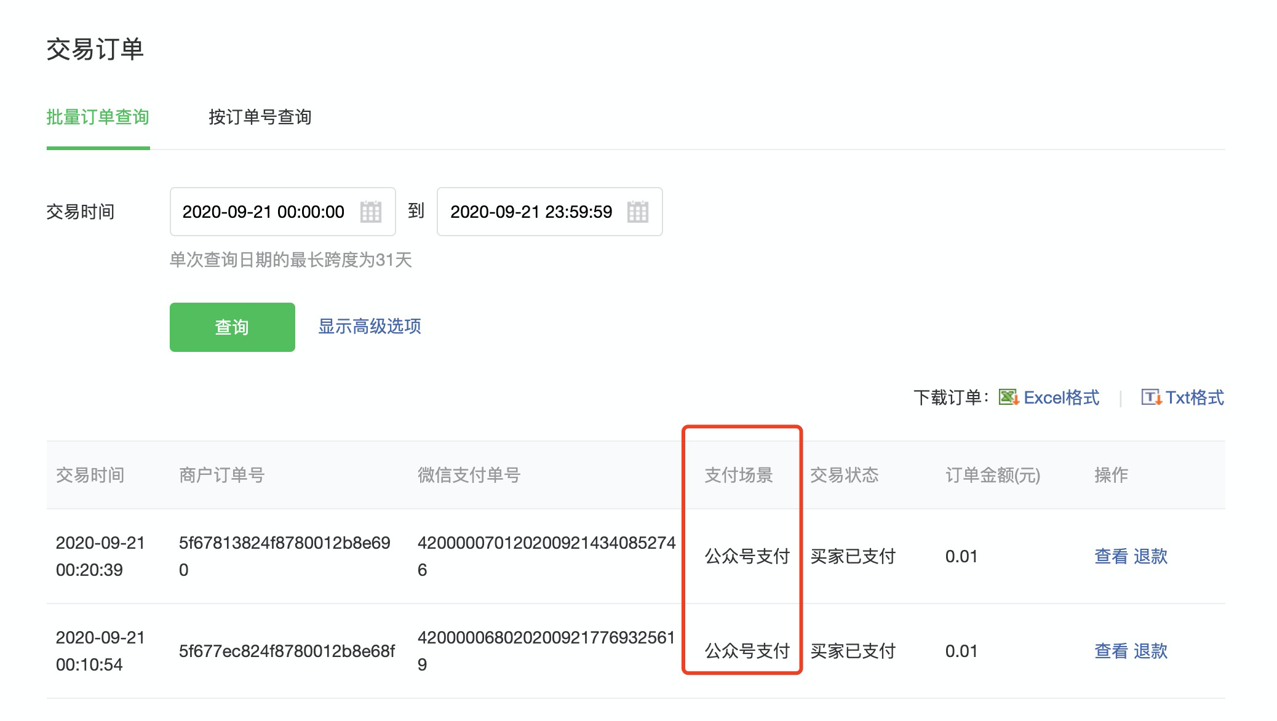Switch to 批量订单查询 tab
The image size is (1277, 721).
(x=98, y=117)
